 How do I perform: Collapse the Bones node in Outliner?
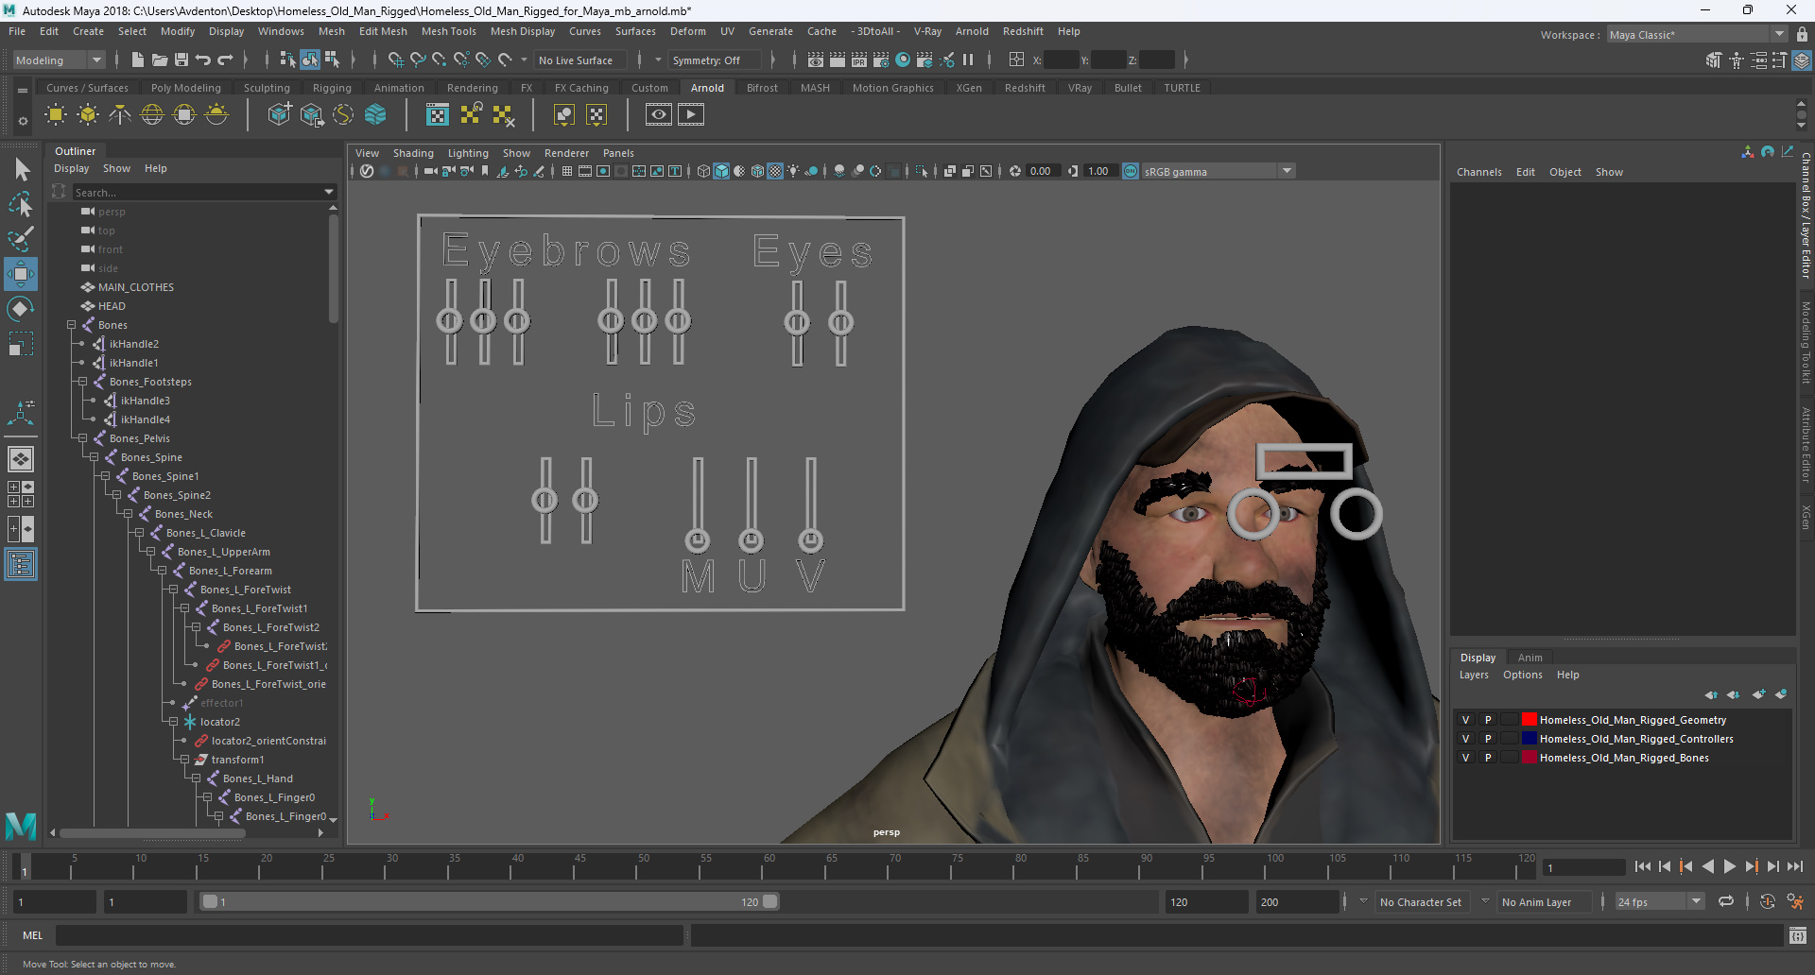coord(71,325)
